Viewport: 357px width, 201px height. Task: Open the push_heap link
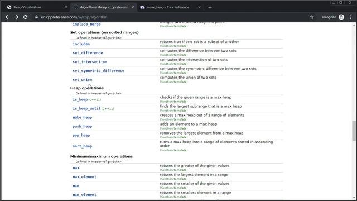pyautogui.click(x=82, y=126)
